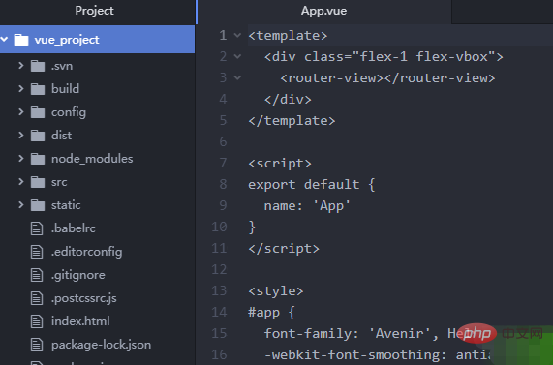The width and height of the screenshot is (553, 365).
Task: Click the .svn folder icon
Action: 38,66
